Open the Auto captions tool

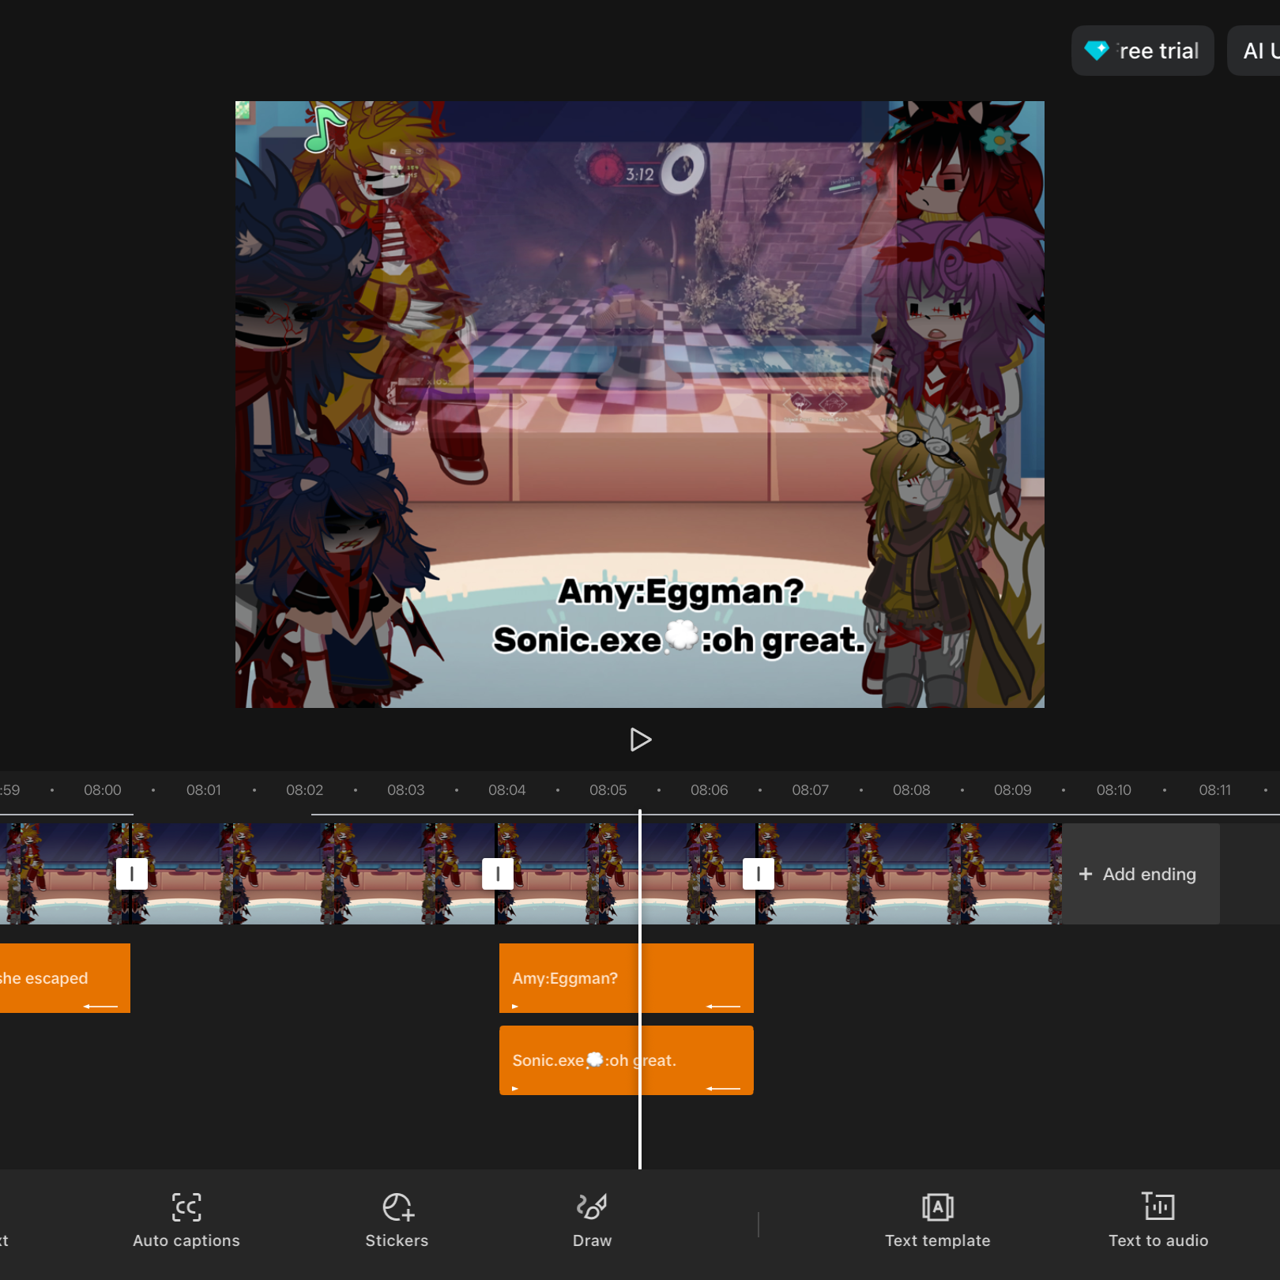pos(186,1221)
